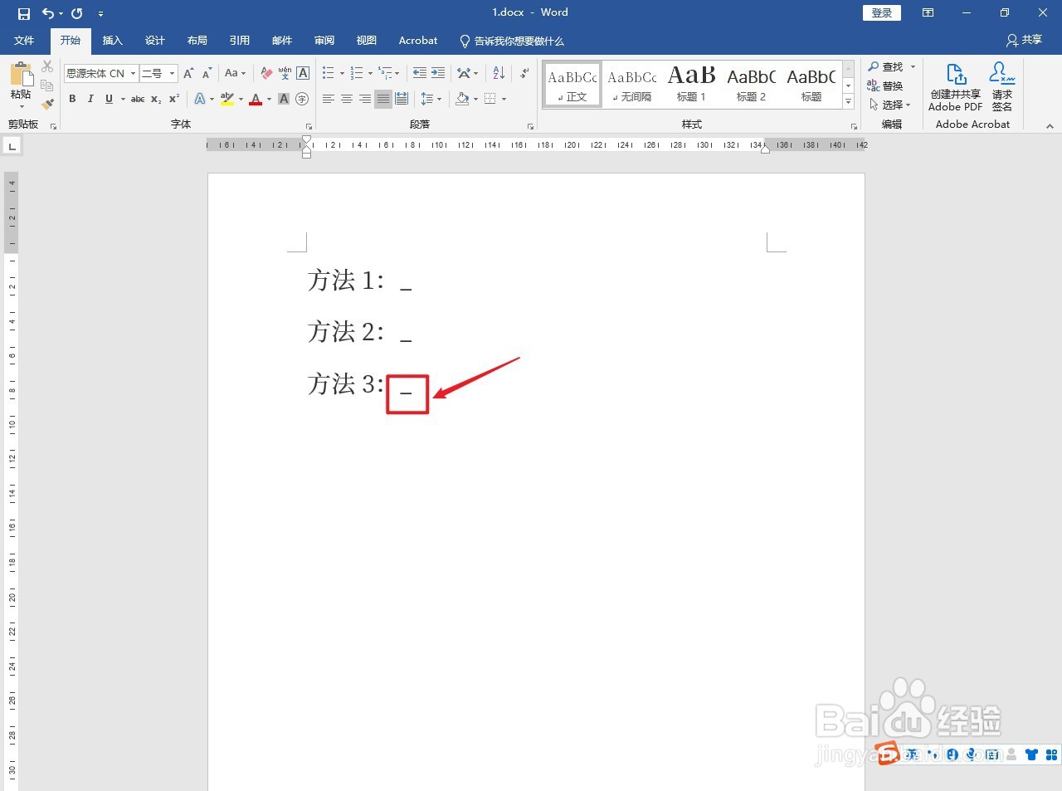Apply superscript formatting

click(x=173, y=99)
